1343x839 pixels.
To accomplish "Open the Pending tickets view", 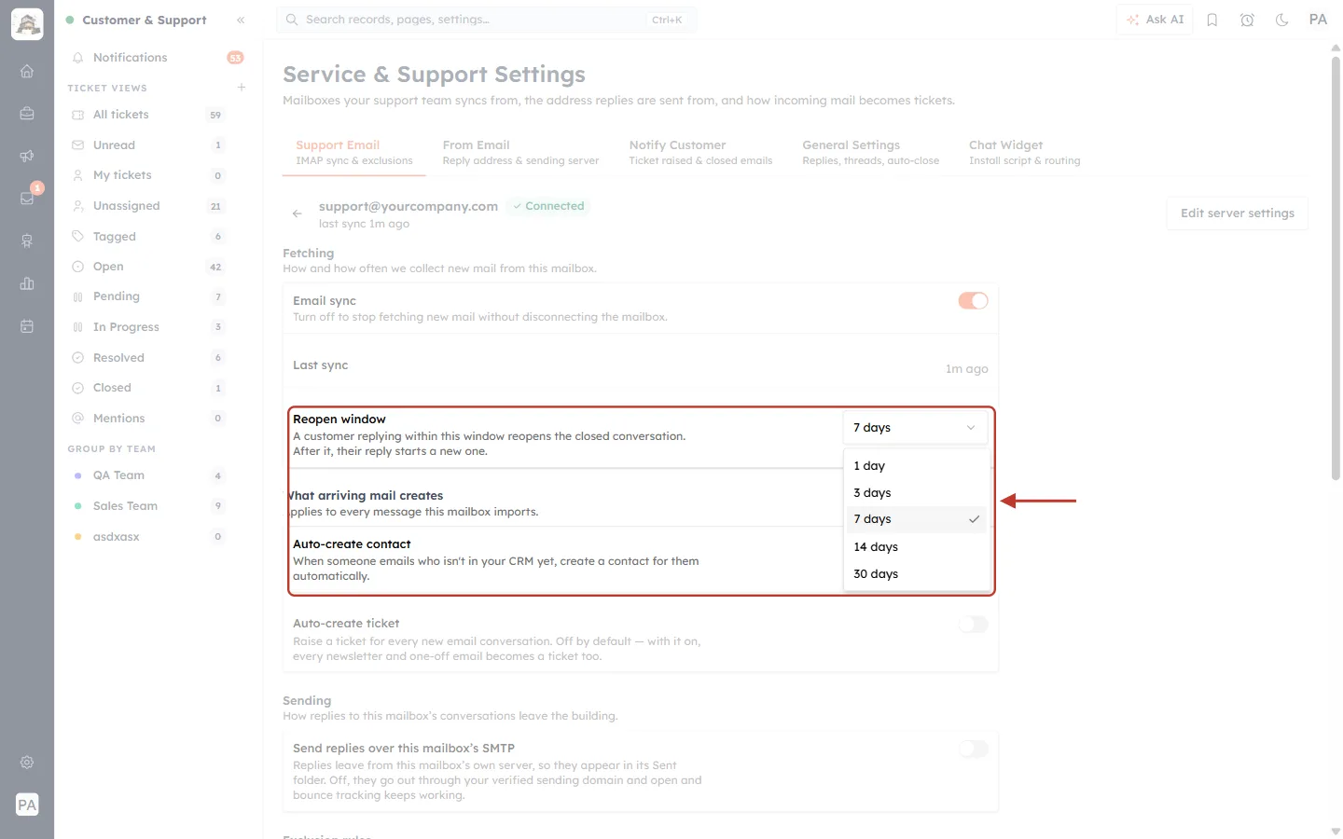I will 149,296.
